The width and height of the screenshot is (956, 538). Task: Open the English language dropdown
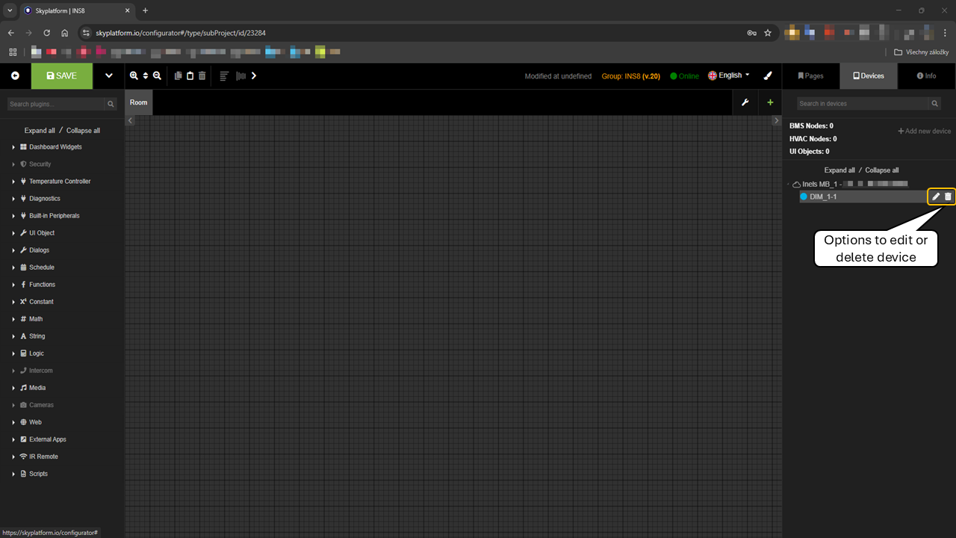729,75
